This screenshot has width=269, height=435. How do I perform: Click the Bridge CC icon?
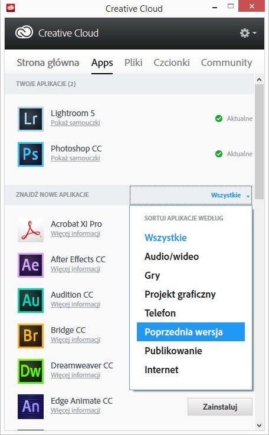coord(31,336)
